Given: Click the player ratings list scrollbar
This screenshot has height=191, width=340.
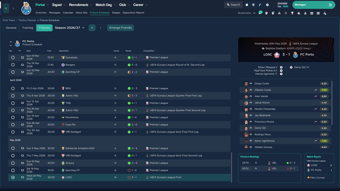Looking at the screenshot, I should tap(332, 103).
